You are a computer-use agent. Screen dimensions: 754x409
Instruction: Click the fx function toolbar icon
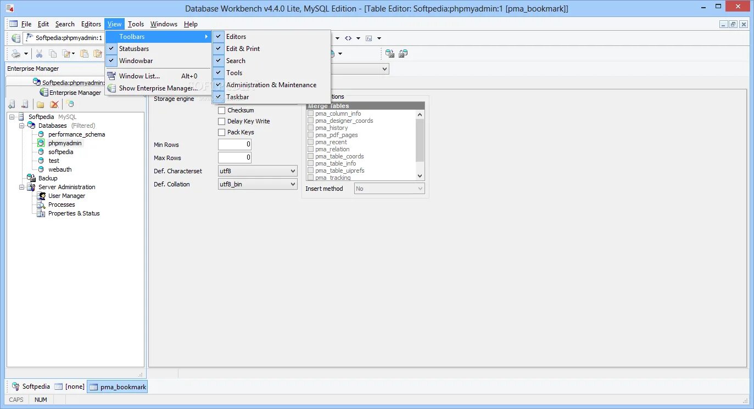click(369, 38)
